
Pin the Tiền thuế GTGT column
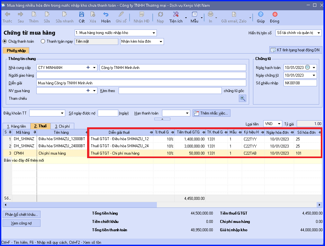point(204,132)
